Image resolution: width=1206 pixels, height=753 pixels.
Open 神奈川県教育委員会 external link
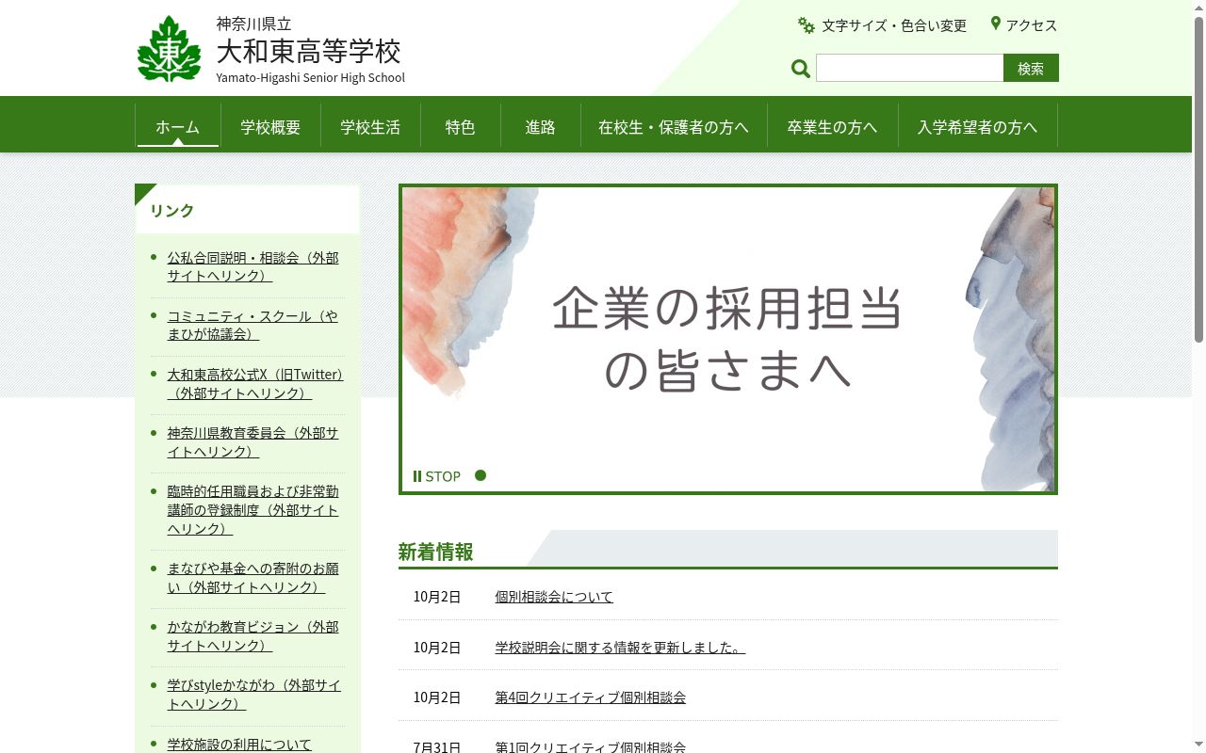[253, 441]
